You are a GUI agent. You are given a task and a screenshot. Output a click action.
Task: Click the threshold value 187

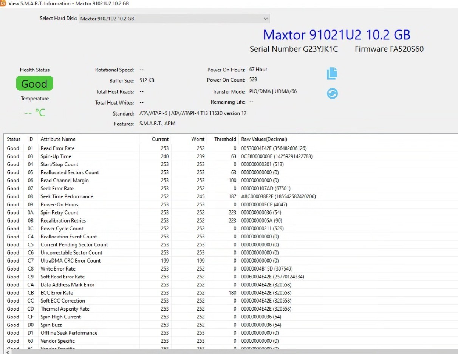click(x=232, y=196)
